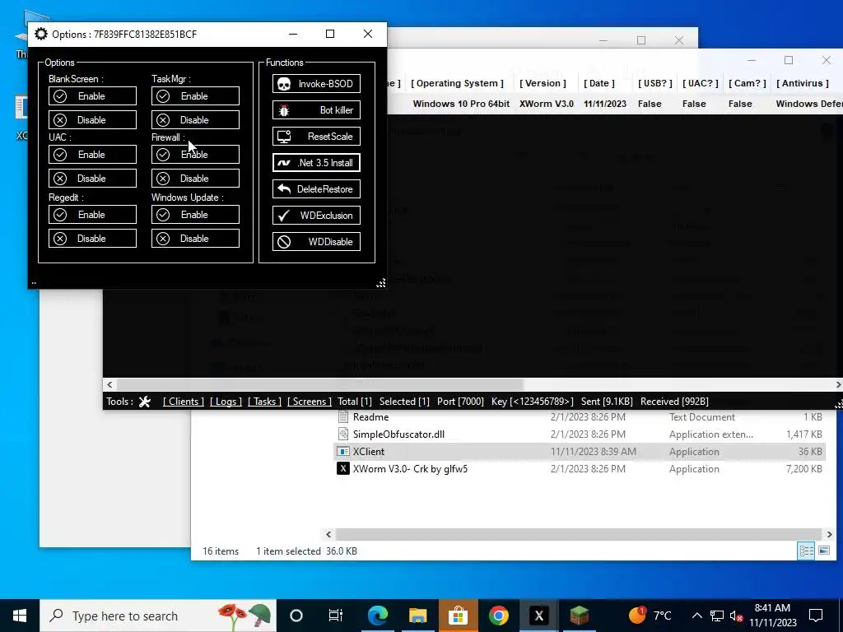This screenshot has height=632, width=843.
Task: Click the Tools wrench icon in XWorm status bar
Action: [x=145, y=402]
